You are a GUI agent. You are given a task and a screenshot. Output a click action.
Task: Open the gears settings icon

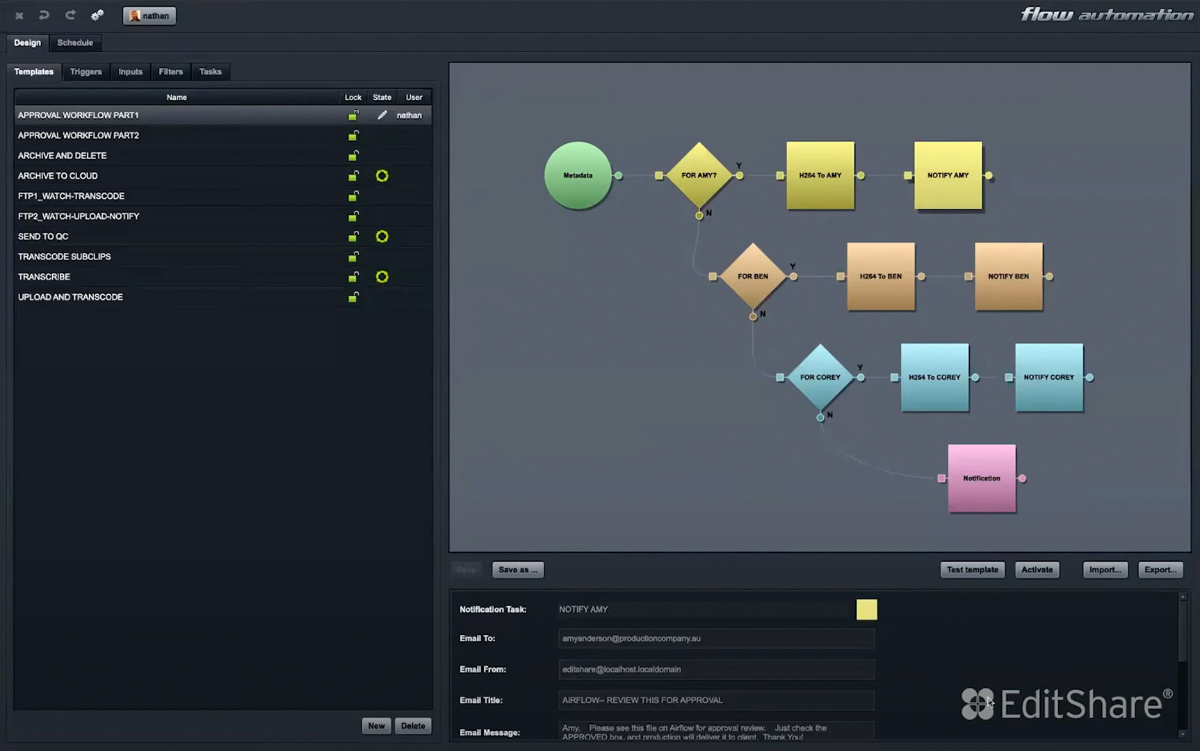(97, 15)
